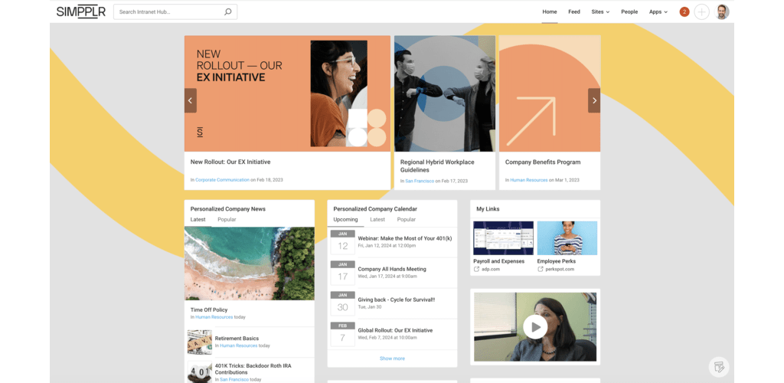Screen dimensions: 784x383
Task: Select the Popular tab in Company News
Action: click(x=227, y=220)
